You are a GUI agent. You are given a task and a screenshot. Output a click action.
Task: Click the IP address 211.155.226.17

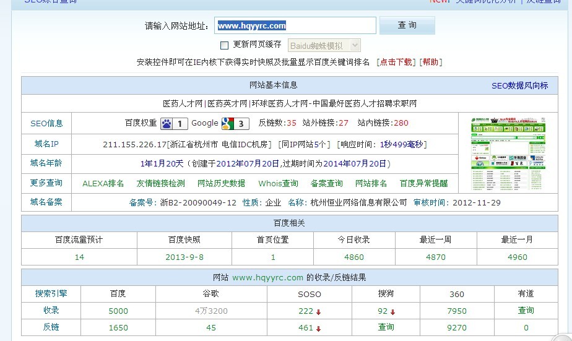pyautogui.click(x=134, y=145)
